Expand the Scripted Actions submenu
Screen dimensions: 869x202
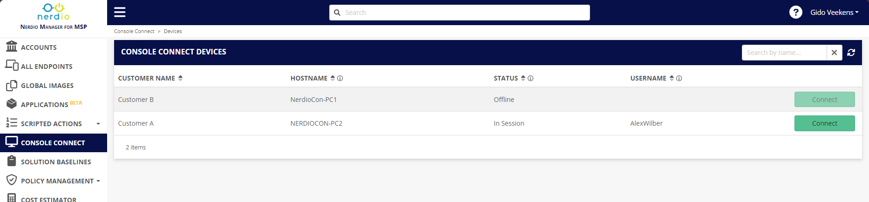pos(98,124)
